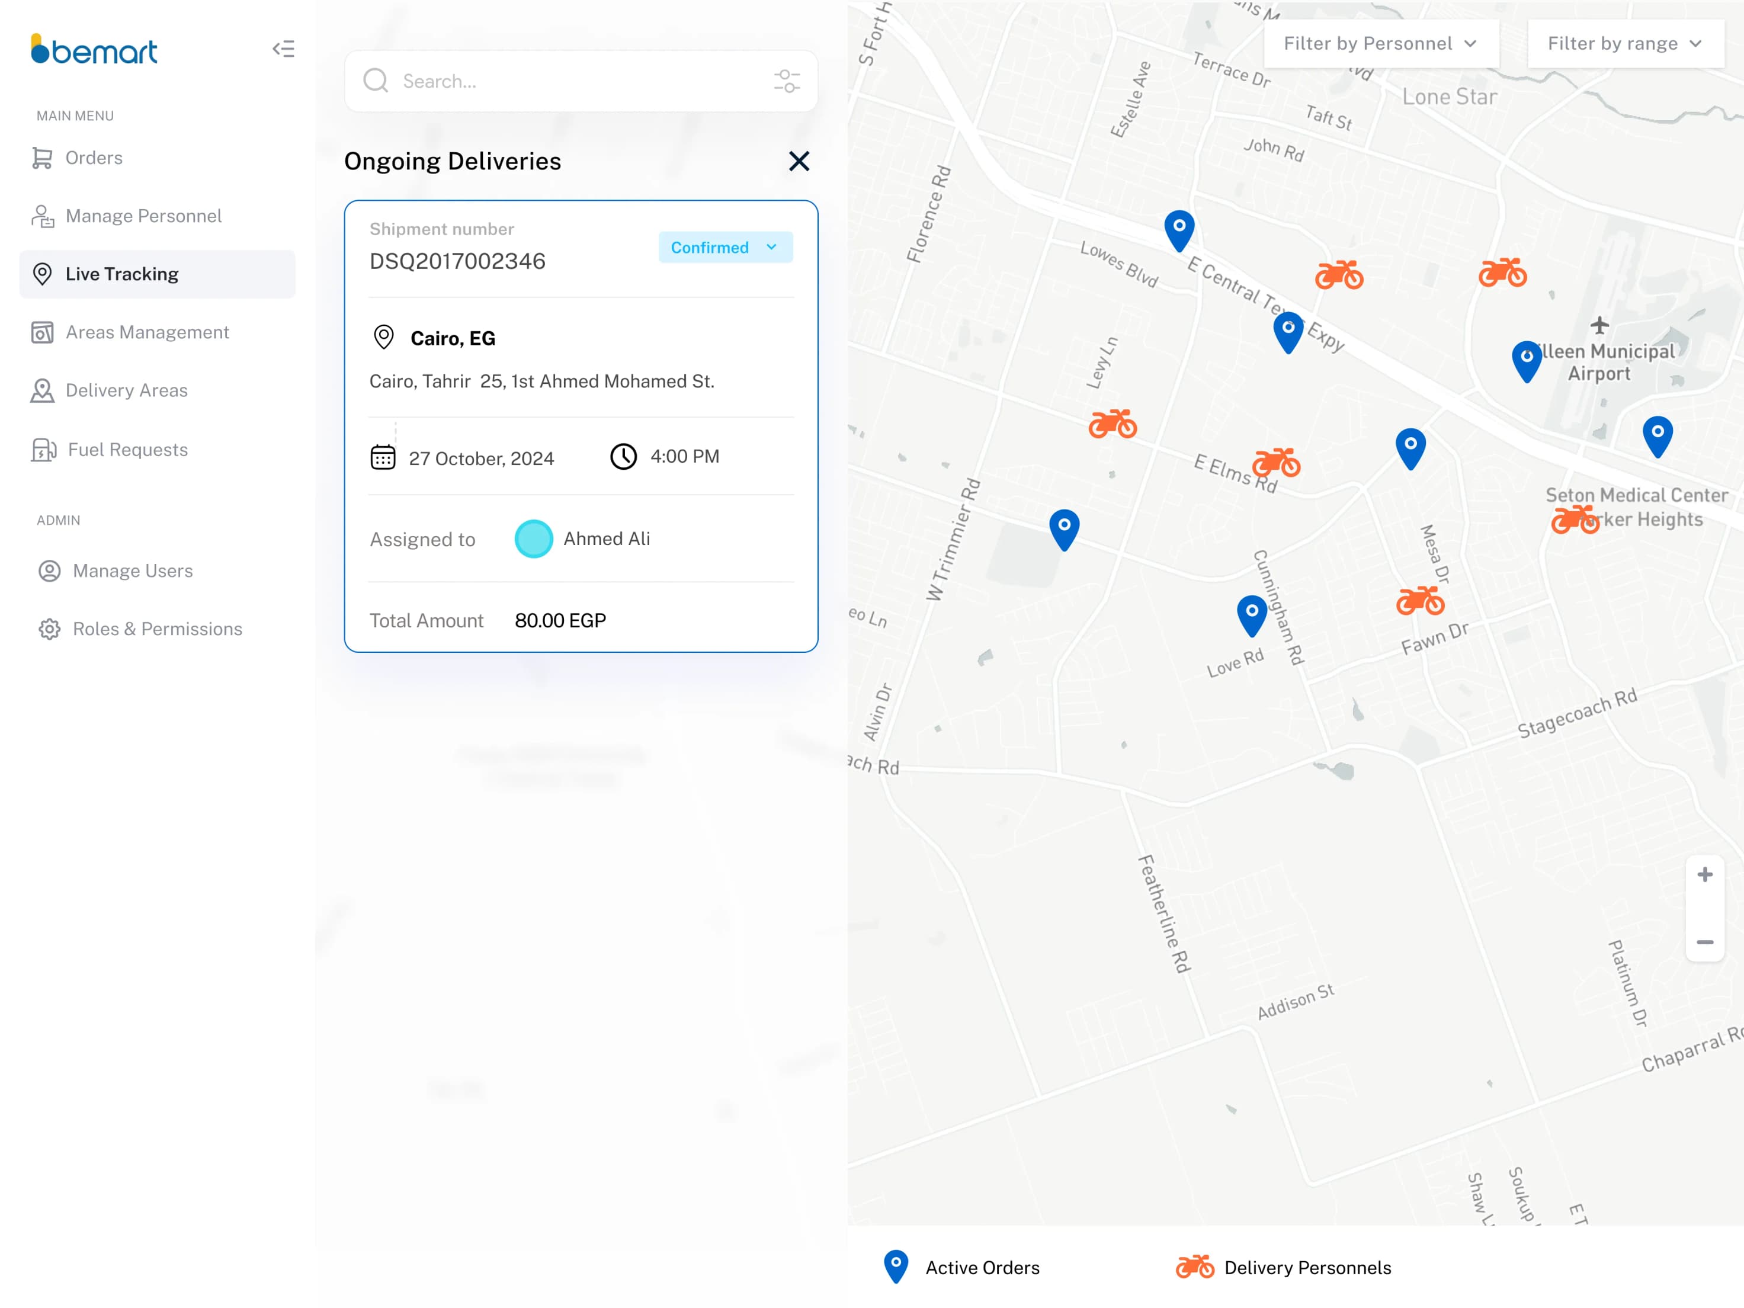This screenshot has height=1308, width=1744.
Task: Click the Orders cart icon
Action: click(42, 158)
